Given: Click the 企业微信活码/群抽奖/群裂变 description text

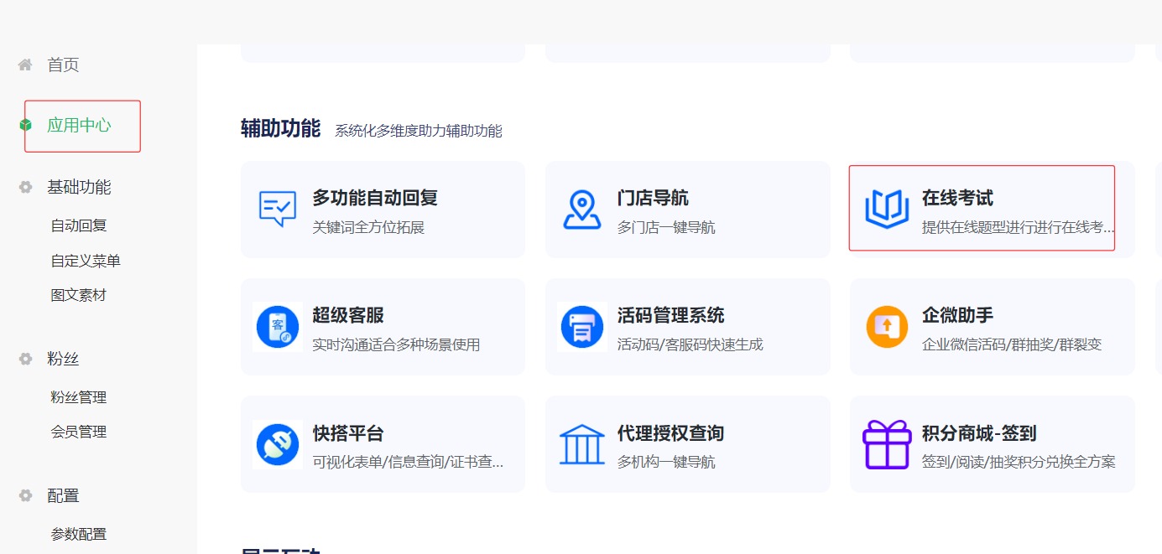Looking at the screenshot, I should 1012,344.
